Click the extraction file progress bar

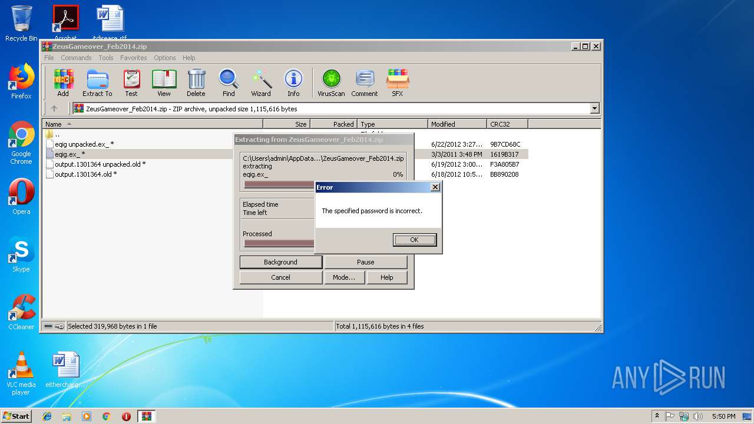[279, 184]
